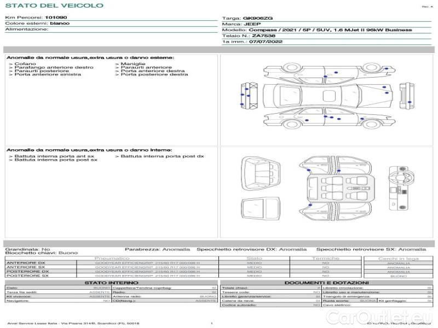The height and width of the screenshot is (328, 438).
Task: Click the Pneumatico column header
Action: 112,258
